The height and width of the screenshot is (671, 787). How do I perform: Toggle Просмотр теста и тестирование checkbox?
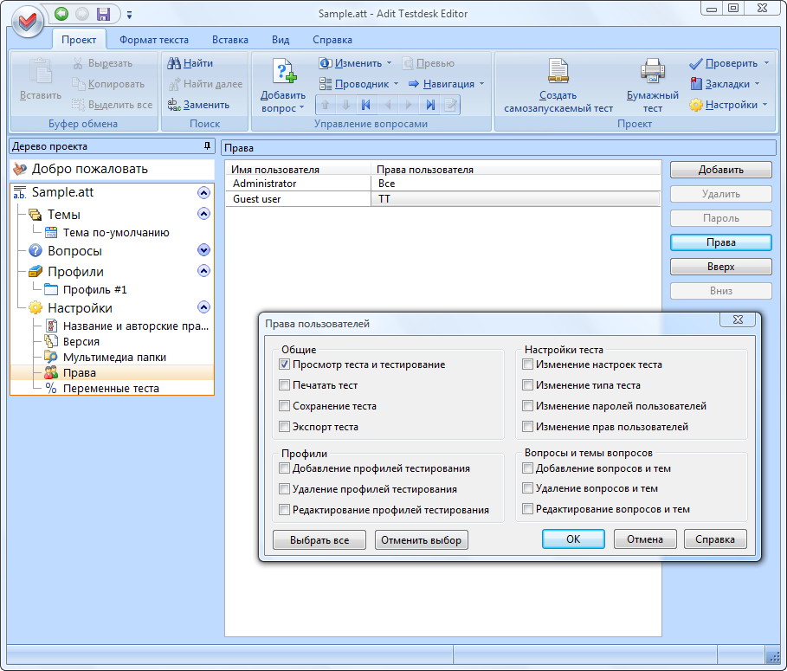click(x=284, y=365)
